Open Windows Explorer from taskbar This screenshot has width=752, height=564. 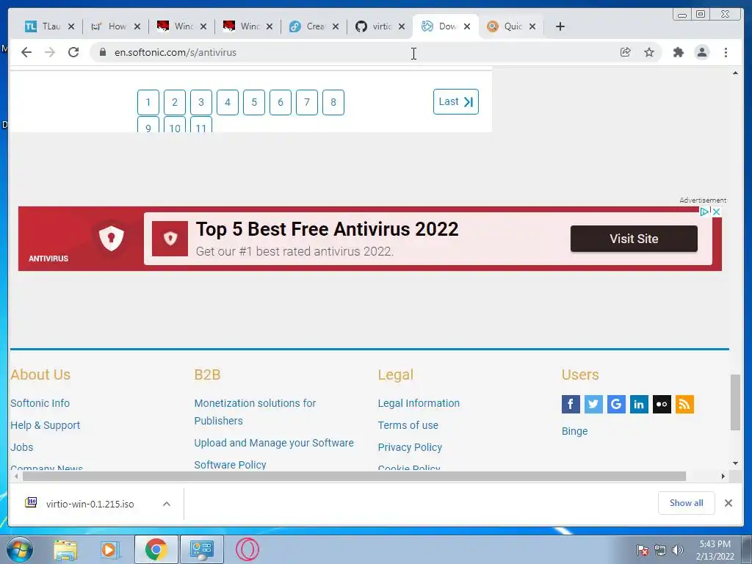[x=65, y=549]
